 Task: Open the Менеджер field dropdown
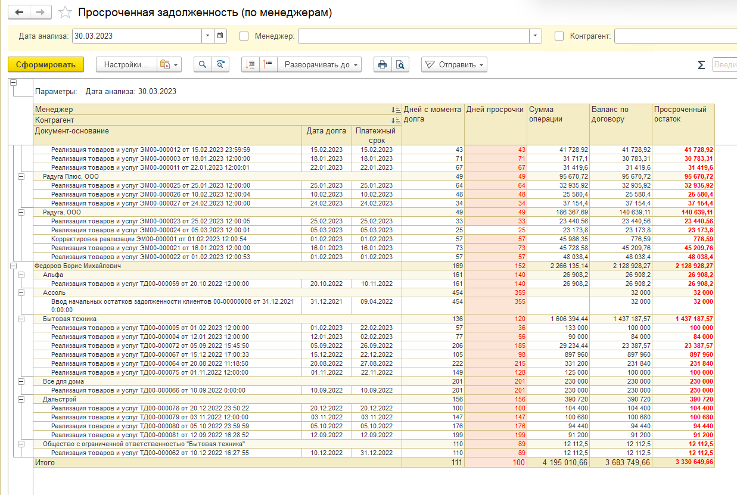(536, 36)
